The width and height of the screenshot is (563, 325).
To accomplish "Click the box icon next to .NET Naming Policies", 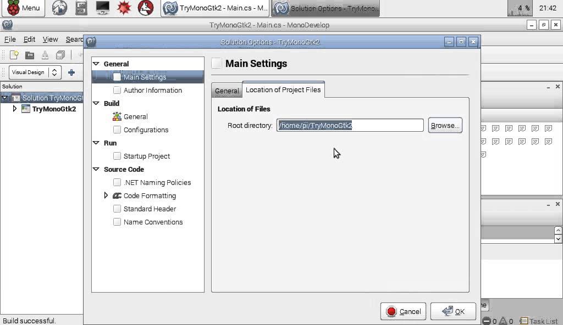I will point(117,182).
